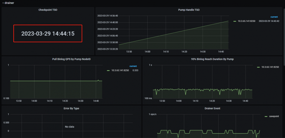This screenshot has height=138, width=285.
Task: Click the No data message in Error By Type
Action: pyautogui.click(x=70, y=127)
